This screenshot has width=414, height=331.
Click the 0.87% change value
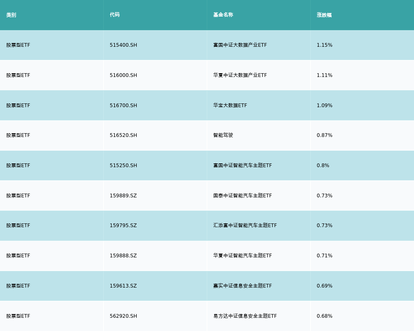[x=325, y=135]
